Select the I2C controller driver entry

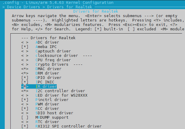click(x=60, y=91)
